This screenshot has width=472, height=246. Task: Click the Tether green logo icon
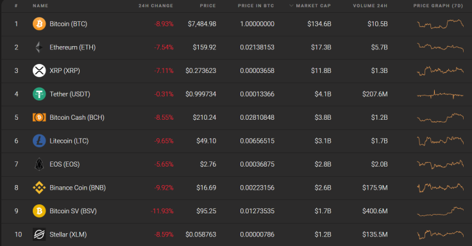coord(39,94)
